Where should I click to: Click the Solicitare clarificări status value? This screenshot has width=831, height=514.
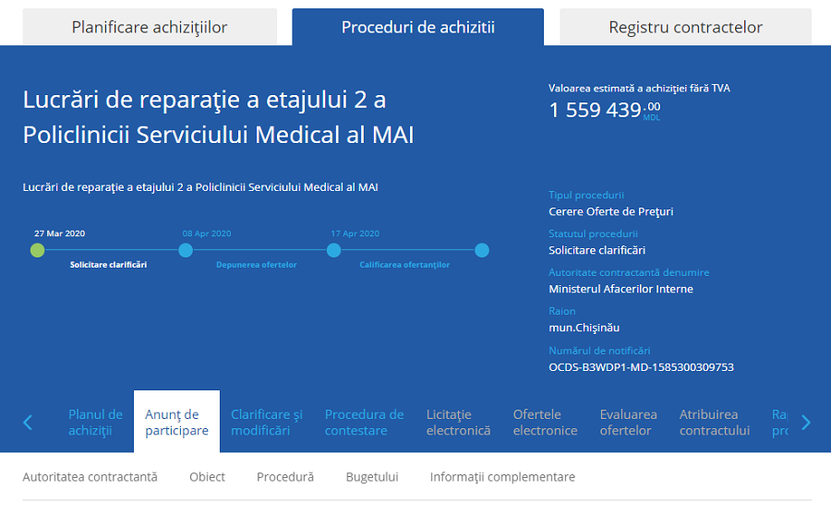596,250
